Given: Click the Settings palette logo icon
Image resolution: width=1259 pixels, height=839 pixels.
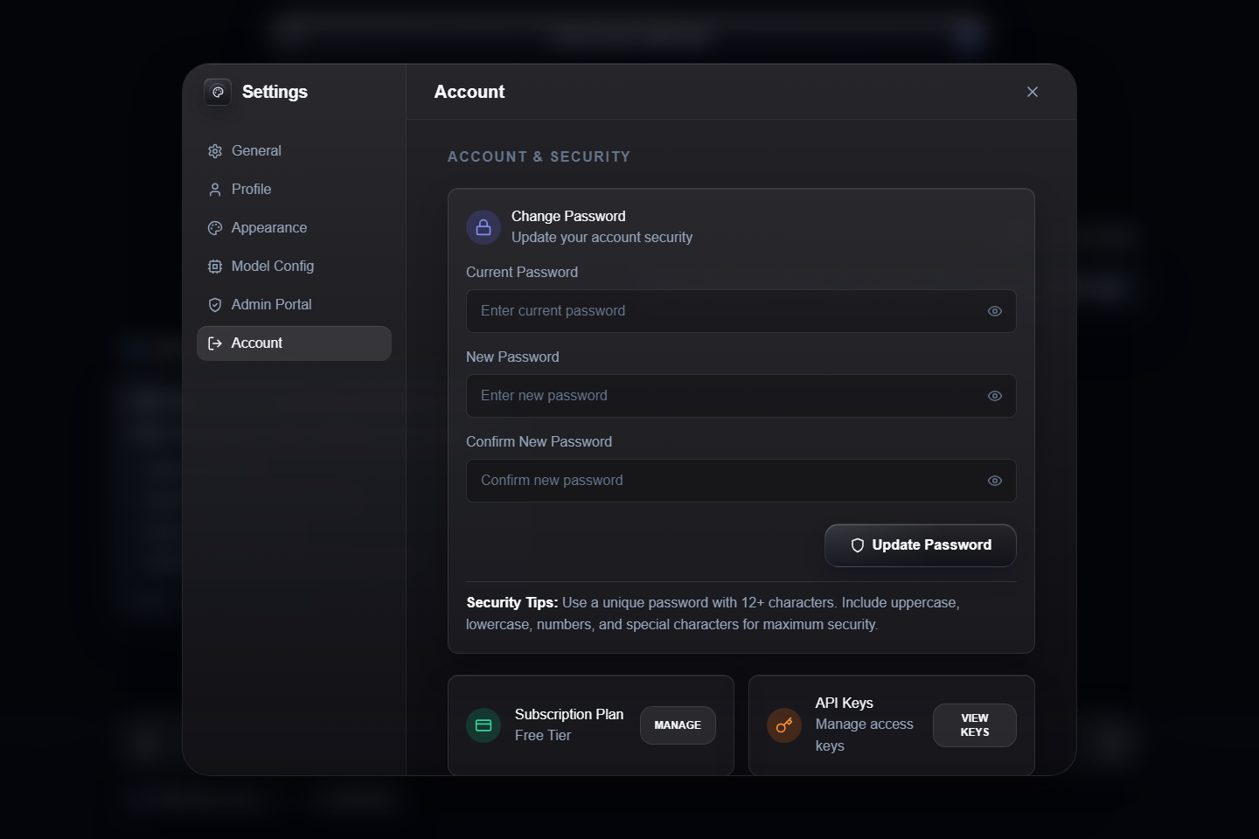Looking at the screenshot, I should [x=218, y=92].
